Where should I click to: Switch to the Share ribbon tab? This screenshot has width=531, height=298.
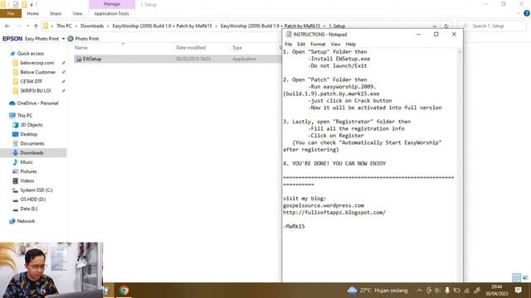[56, 13]
